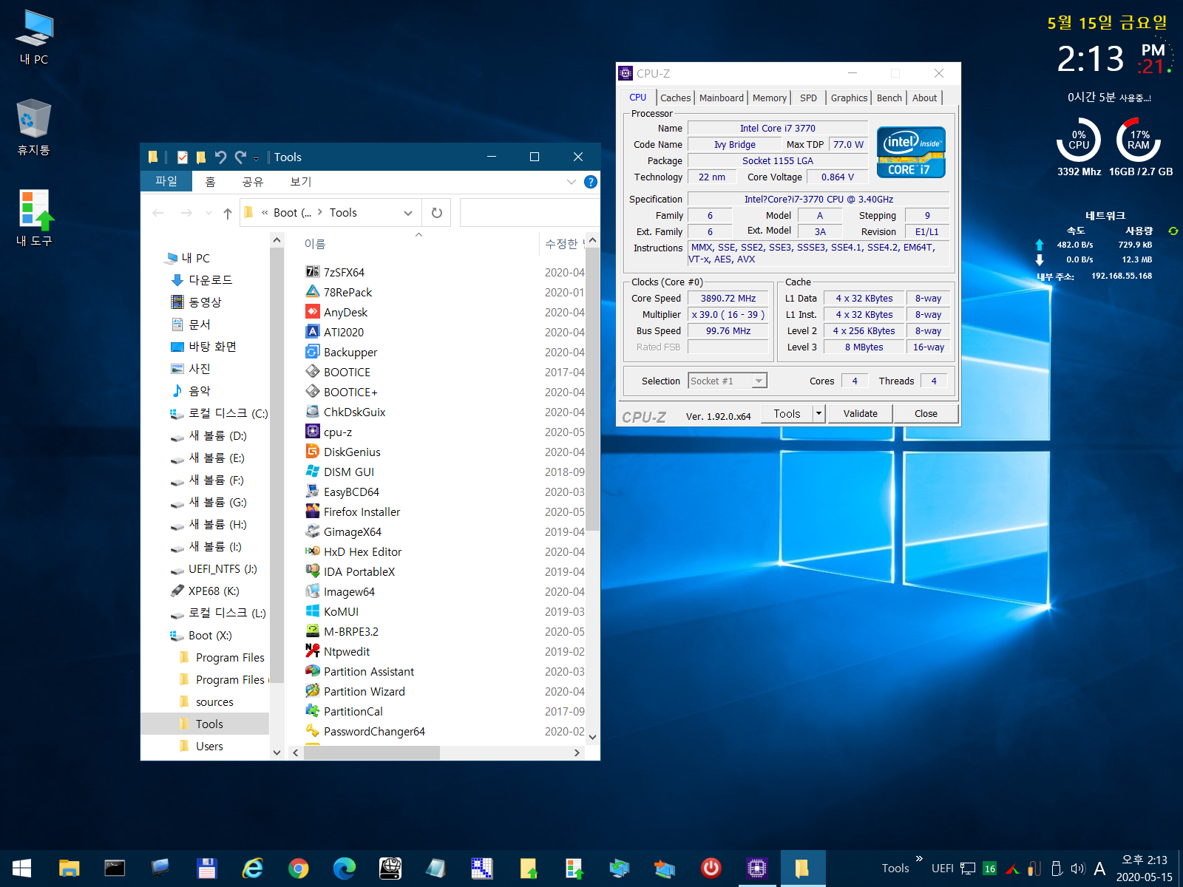
Task: Select UEFI_NTFS (J:) drive in navigation pane
Action: tap(214, 569)
